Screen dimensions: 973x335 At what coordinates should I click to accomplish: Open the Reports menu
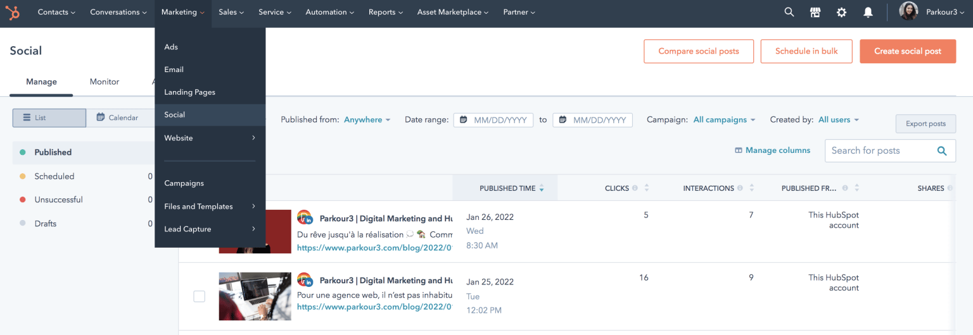point(386,12)
